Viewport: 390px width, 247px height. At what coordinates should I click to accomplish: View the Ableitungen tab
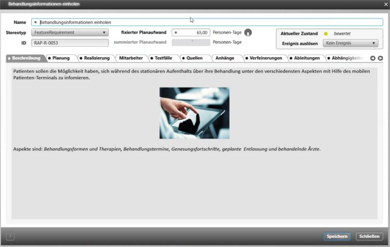[306, 58]
